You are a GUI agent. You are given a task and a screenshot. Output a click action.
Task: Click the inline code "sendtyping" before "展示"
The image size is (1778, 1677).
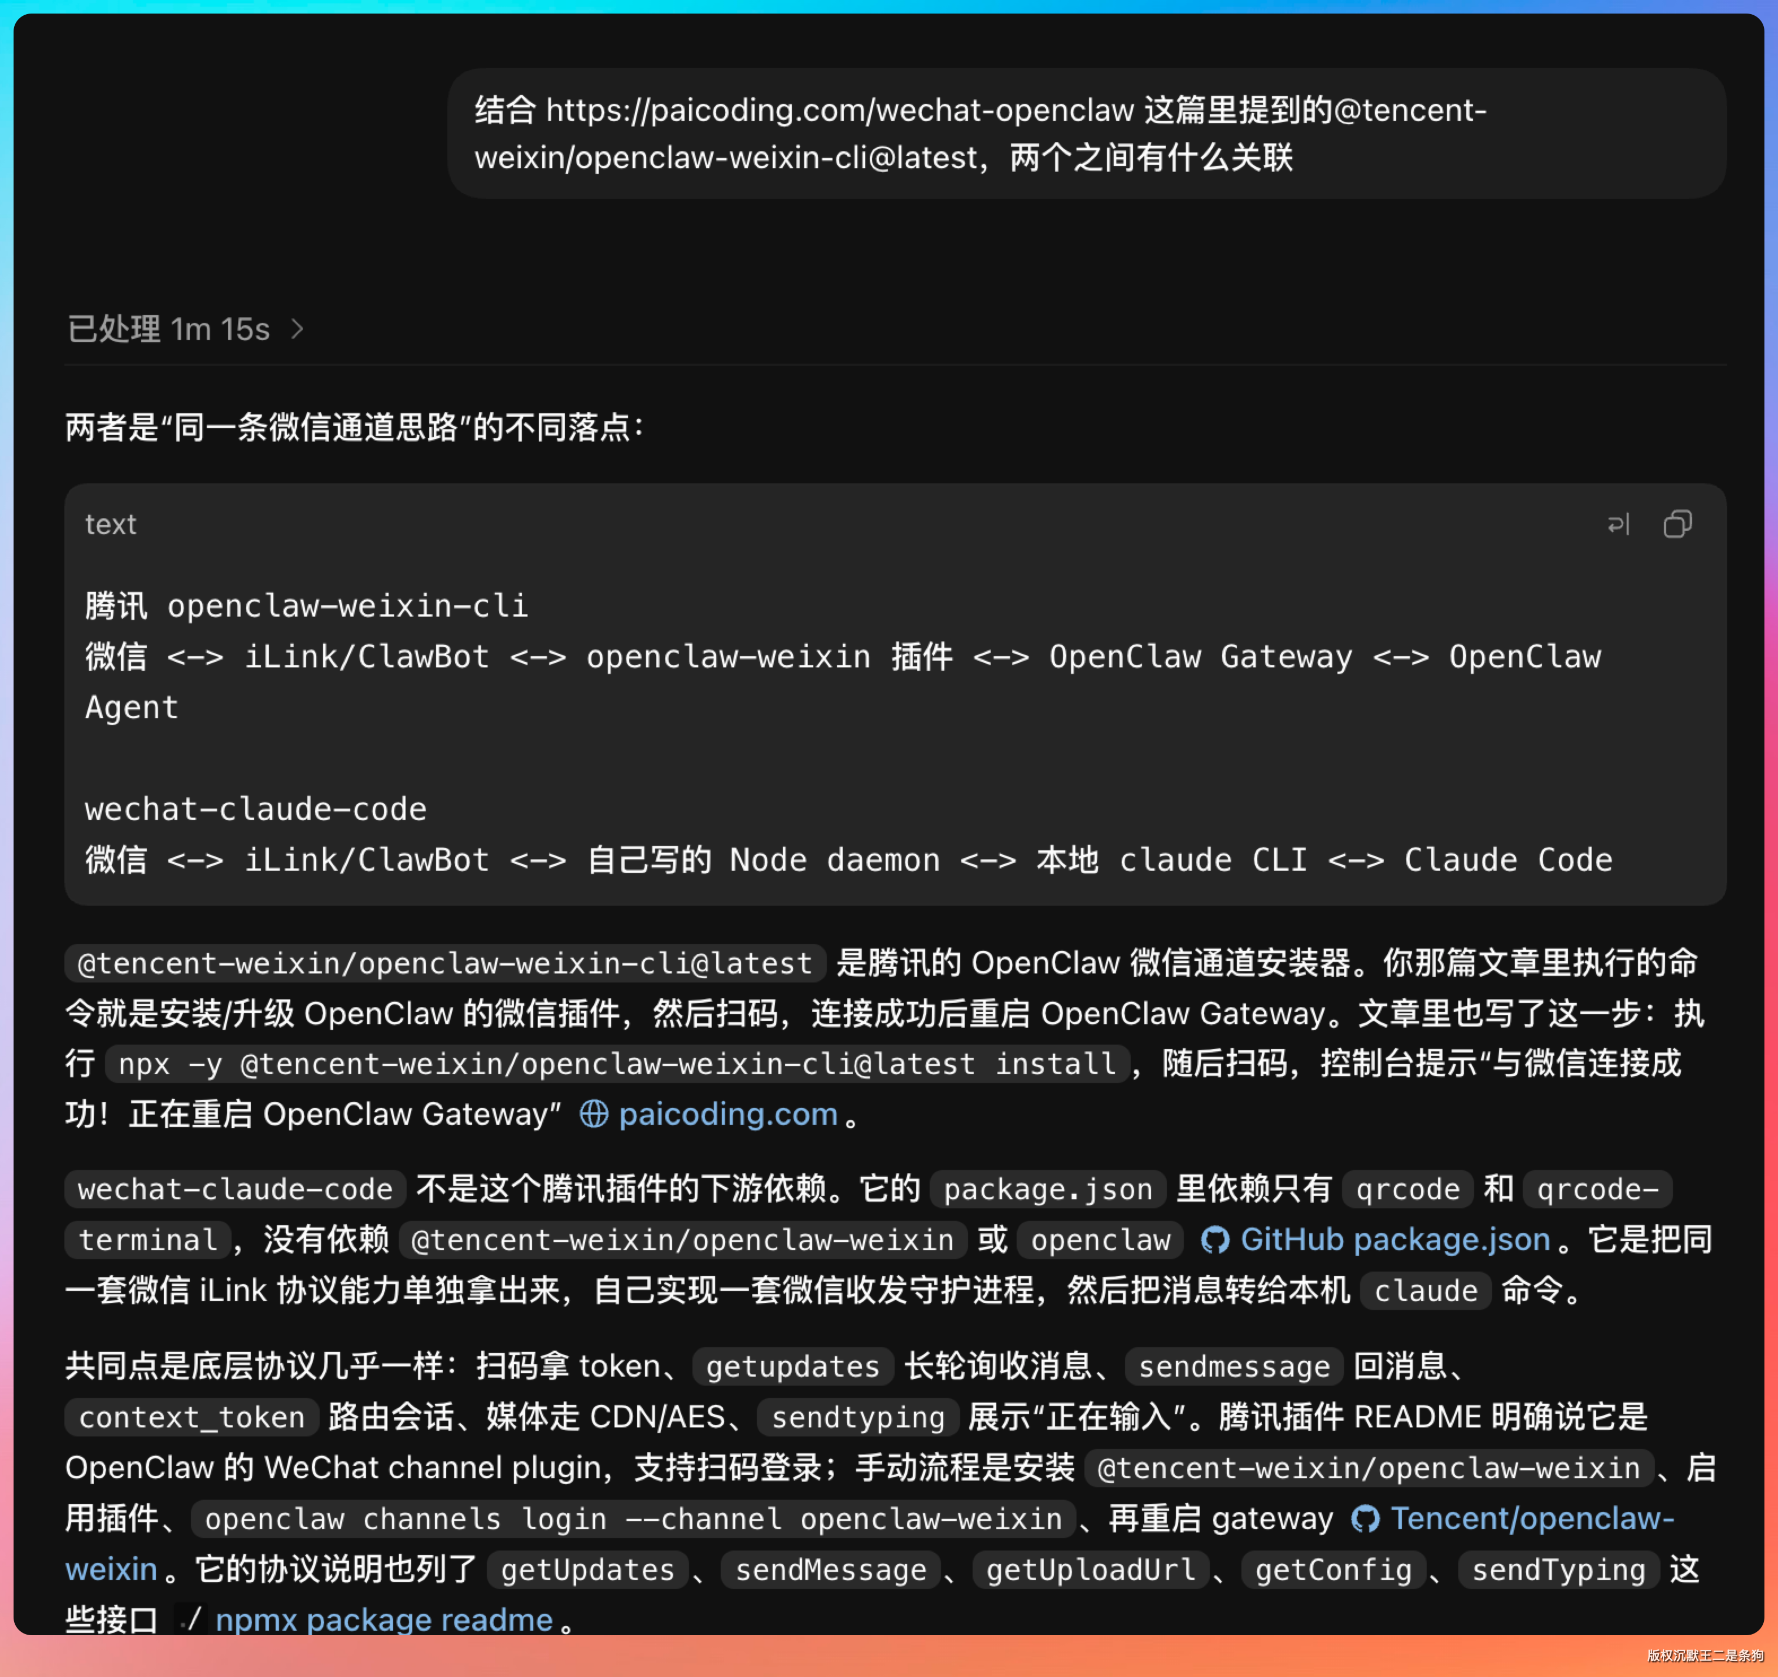point(859,1417)
